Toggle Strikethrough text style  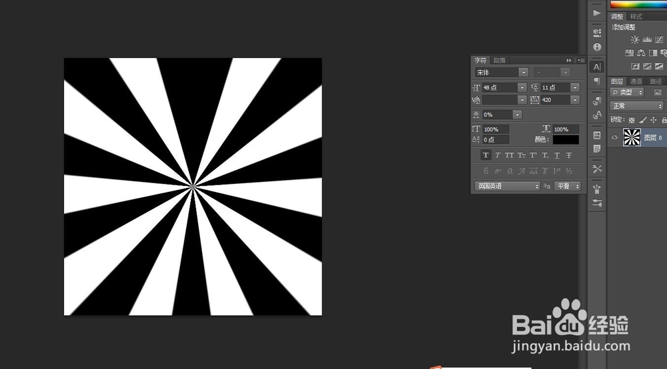pos(569,155)
